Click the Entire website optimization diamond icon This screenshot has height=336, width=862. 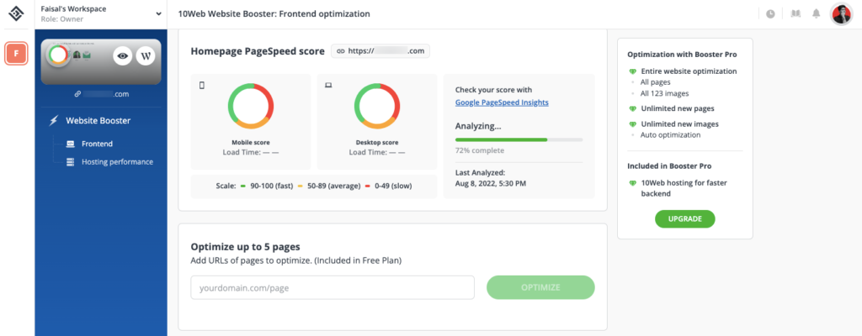click(x=633, y=71)
